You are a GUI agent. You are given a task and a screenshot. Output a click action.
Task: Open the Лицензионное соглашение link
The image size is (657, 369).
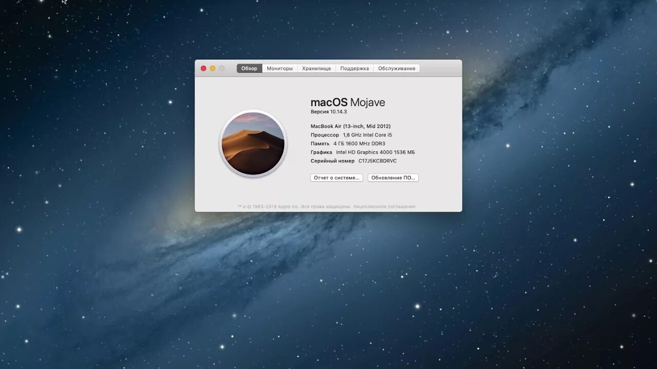pos(384,207)
